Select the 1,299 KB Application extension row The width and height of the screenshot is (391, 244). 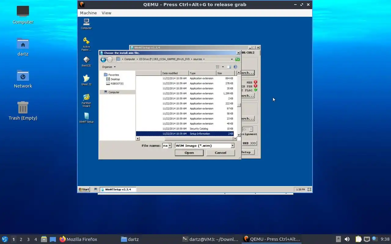pos(185,93)
